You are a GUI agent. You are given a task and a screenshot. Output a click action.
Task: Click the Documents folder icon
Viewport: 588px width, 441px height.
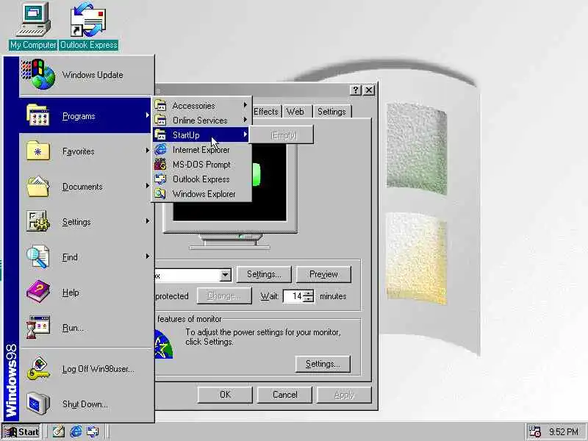click(38, 187)
